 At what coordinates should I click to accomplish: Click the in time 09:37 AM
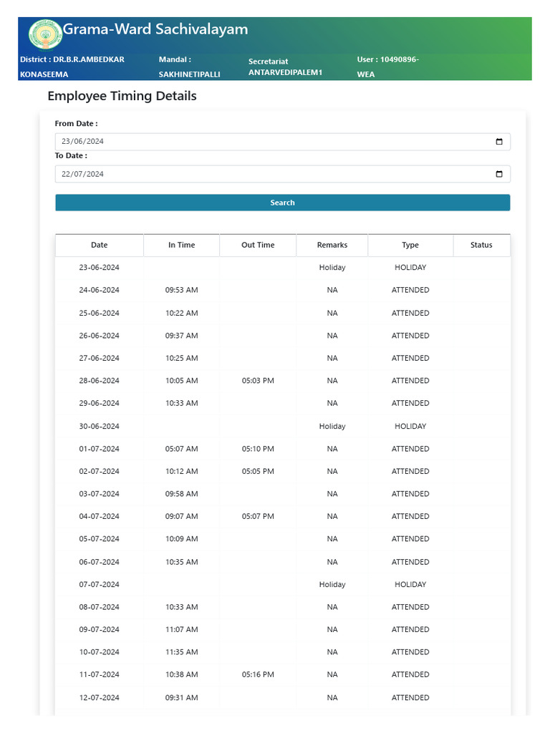tap(181, 336)
